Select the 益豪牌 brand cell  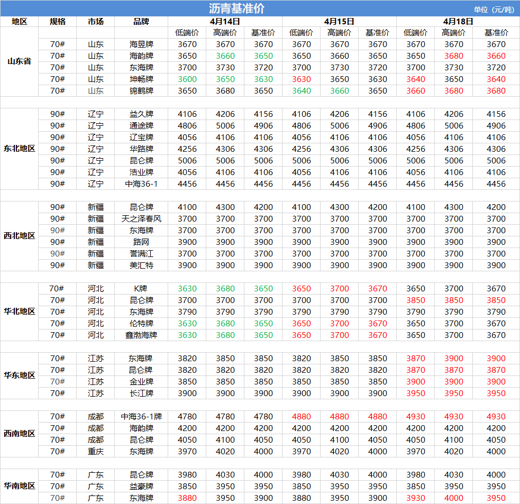click(x=141, y=487)
